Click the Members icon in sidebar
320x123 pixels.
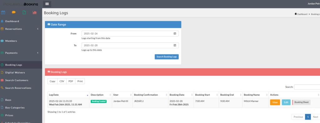pyautogui.click(x=2, y=41)
